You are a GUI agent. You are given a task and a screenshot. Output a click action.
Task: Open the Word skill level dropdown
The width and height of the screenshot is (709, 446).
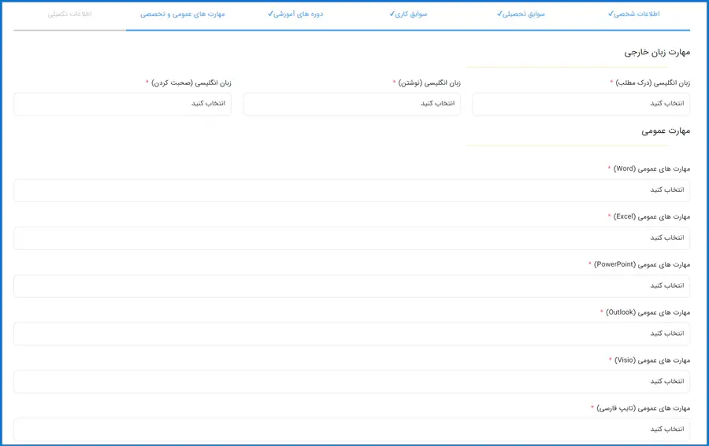pos(351,190)
